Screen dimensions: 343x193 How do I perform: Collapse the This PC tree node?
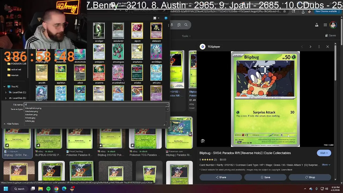pyautogui.click(x=4, y=87)
